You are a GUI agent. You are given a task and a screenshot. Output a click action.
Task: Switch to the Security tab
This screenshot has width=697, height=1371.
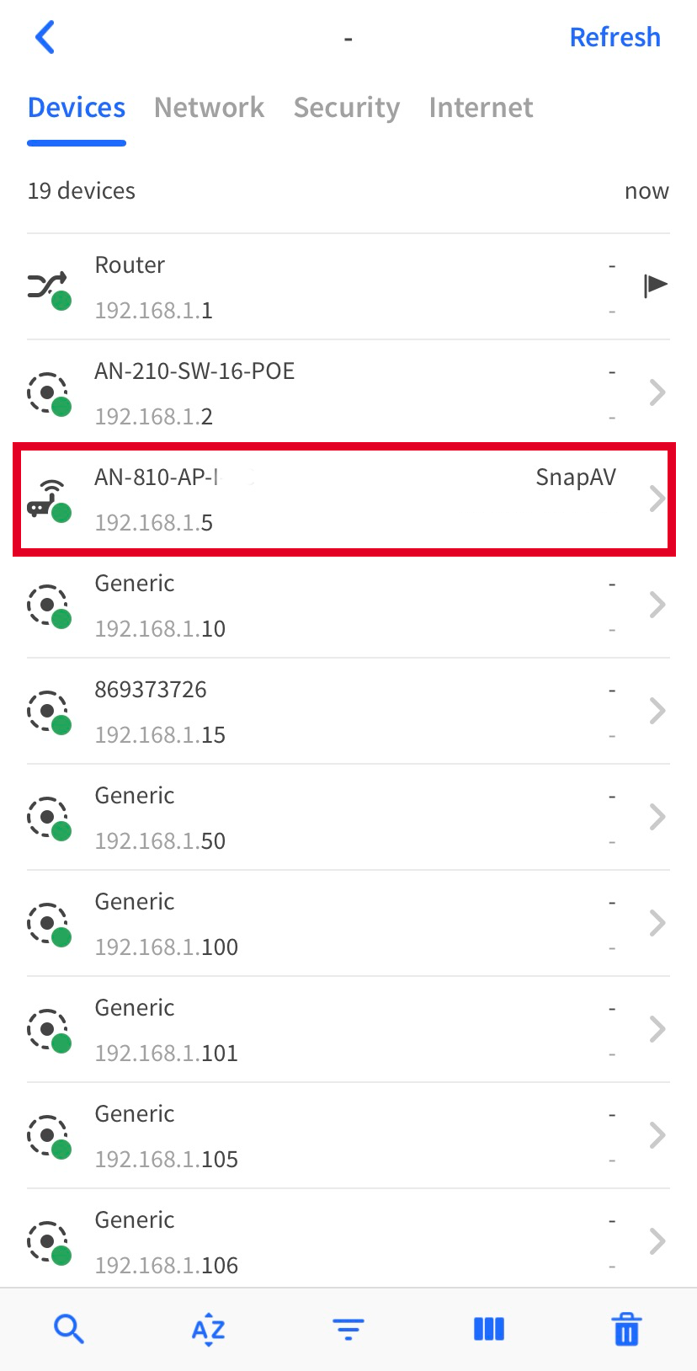point(346,108)
